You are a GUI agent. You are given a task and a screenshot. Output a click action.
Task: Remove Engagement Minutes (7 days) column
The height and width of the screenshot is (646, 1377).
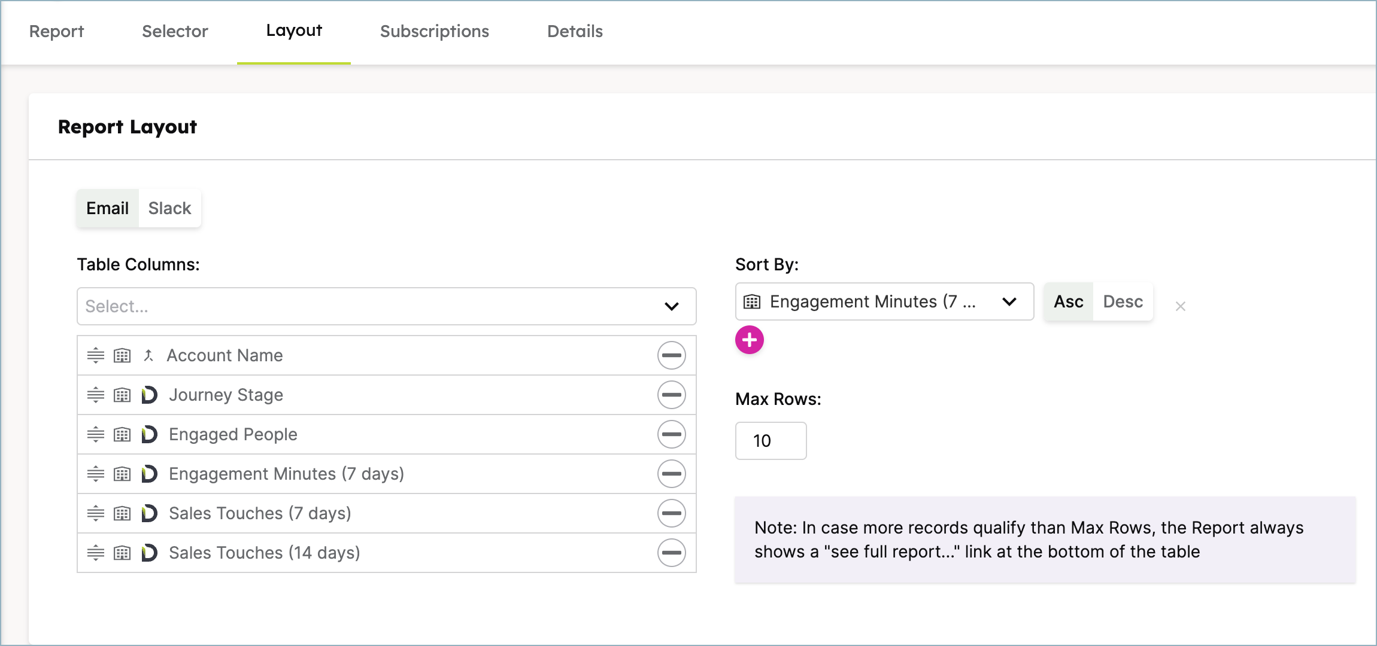(672, 474)
